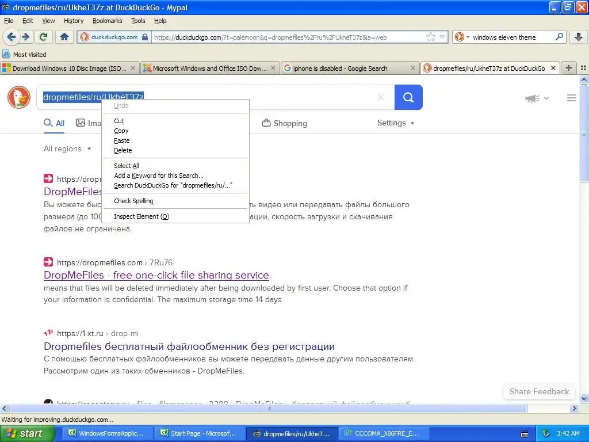Choose Inspect Element from context menu

[175, 216]
